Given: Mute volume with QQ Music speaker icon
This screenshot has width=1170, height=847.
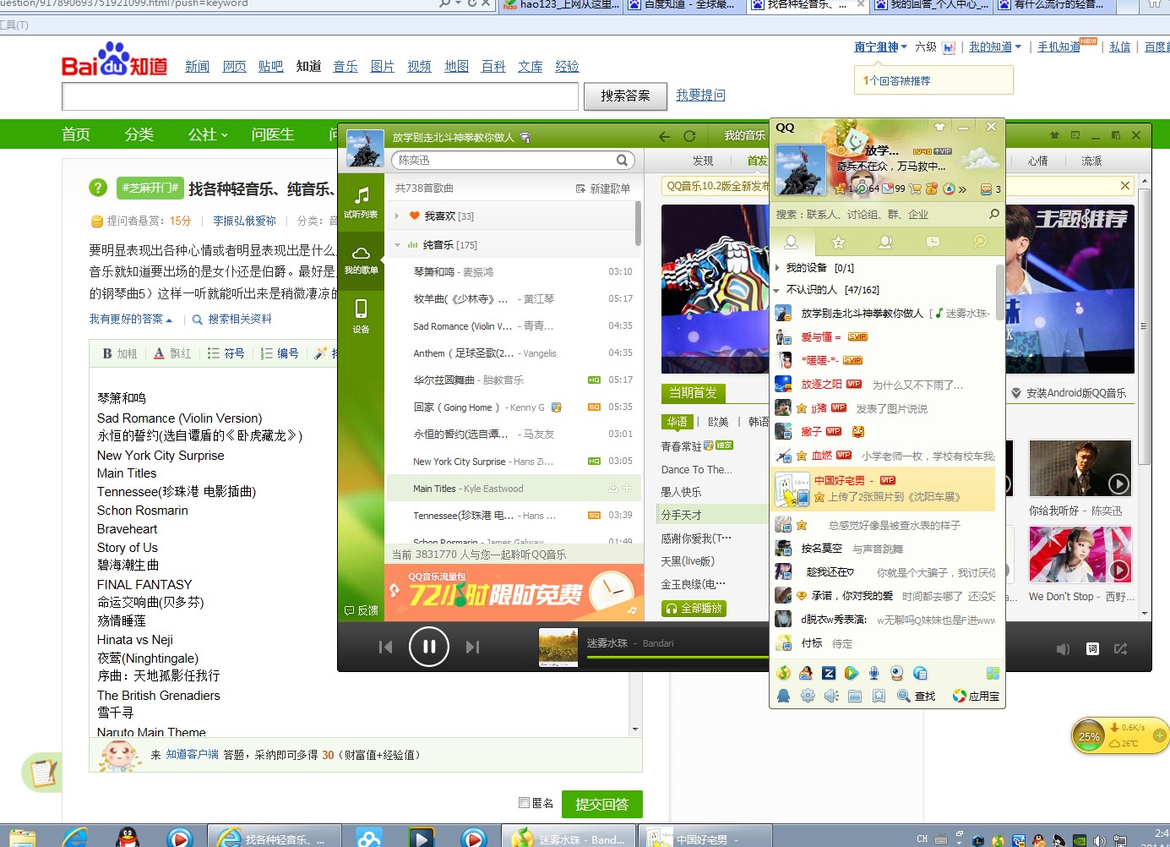Looking at the screenshot, I should tap(1063, 649).
